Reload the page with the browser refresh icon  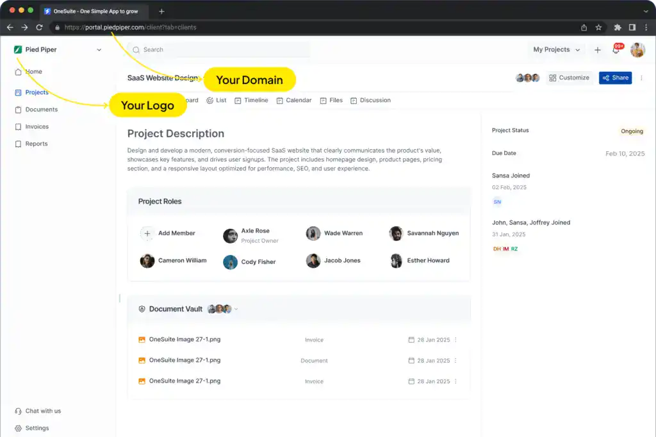pyautogui.click(x=40, y=27)
